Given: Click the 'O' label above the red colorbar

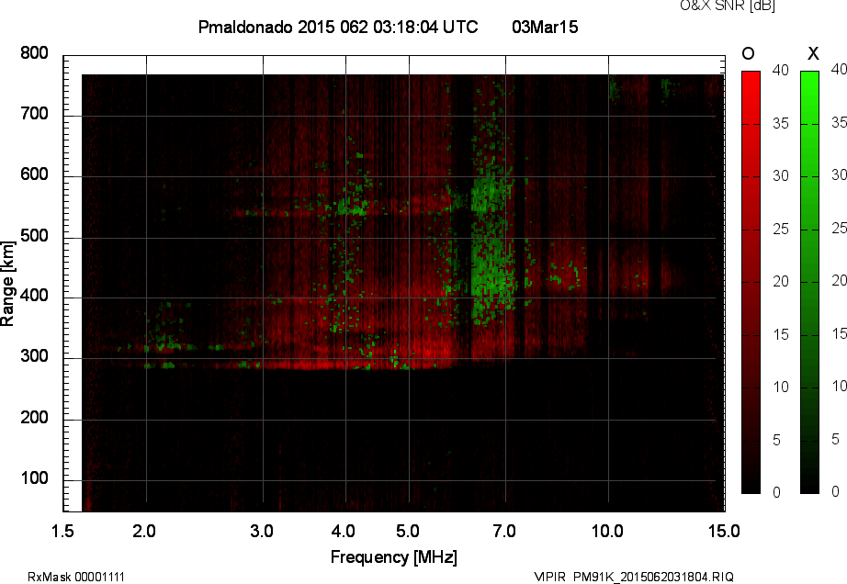Looking at the screenshot, I should 748,53.
